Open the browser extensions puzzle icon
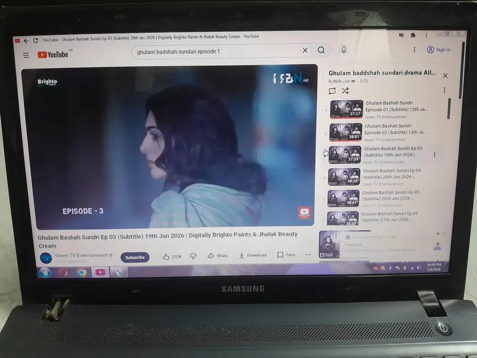 point(413,35)
